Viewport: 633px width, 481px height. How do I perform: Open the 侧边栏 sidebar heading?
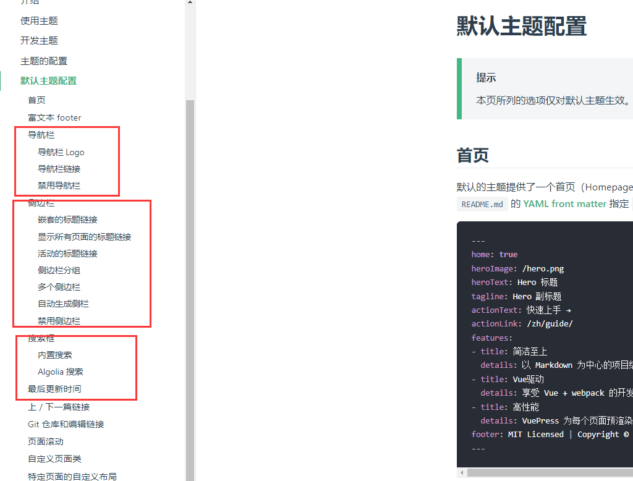[x=41, y=203]
